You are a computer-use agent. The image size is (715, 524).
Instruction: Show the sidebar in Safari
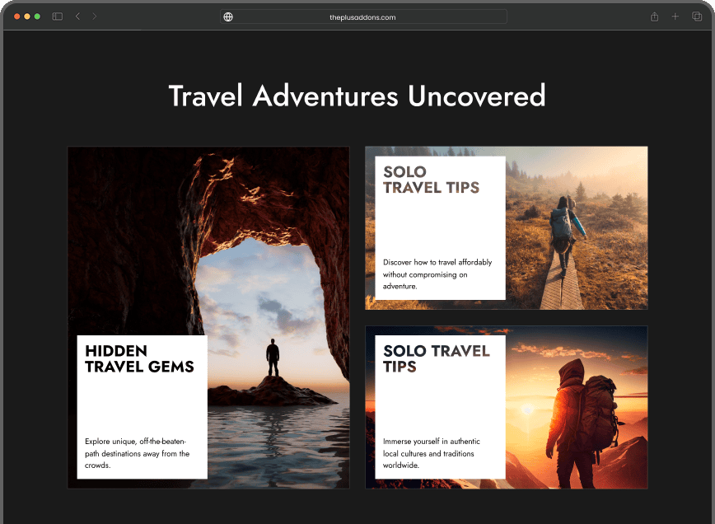56,16
